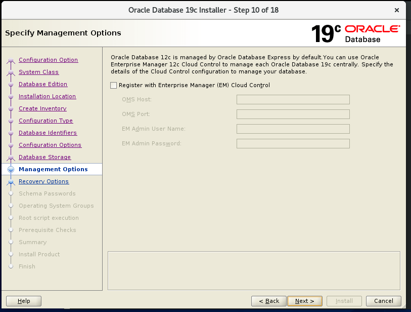Focus the EM Admin User Name field
Viewport: 411px width, 312px height.
tap(293, 129)
